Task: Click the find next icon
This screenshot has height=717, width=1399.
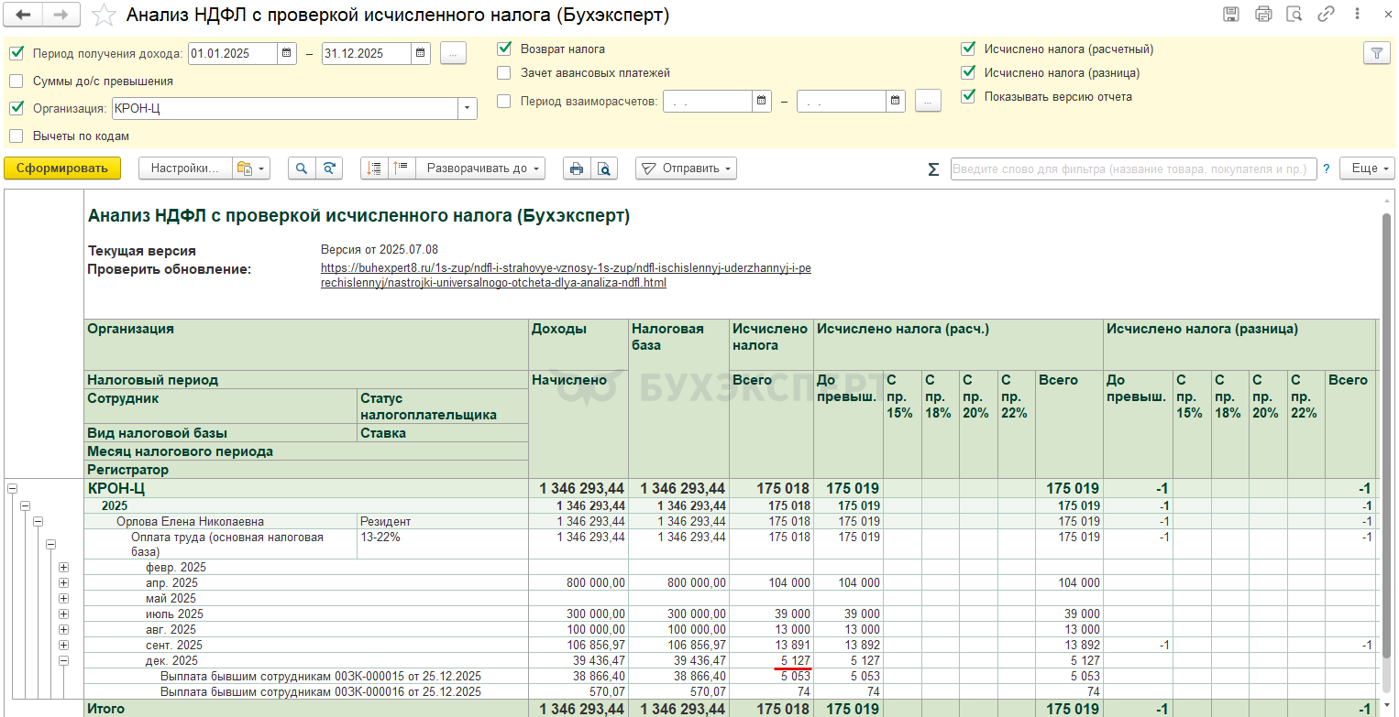Action: click(x=329, y=168)
